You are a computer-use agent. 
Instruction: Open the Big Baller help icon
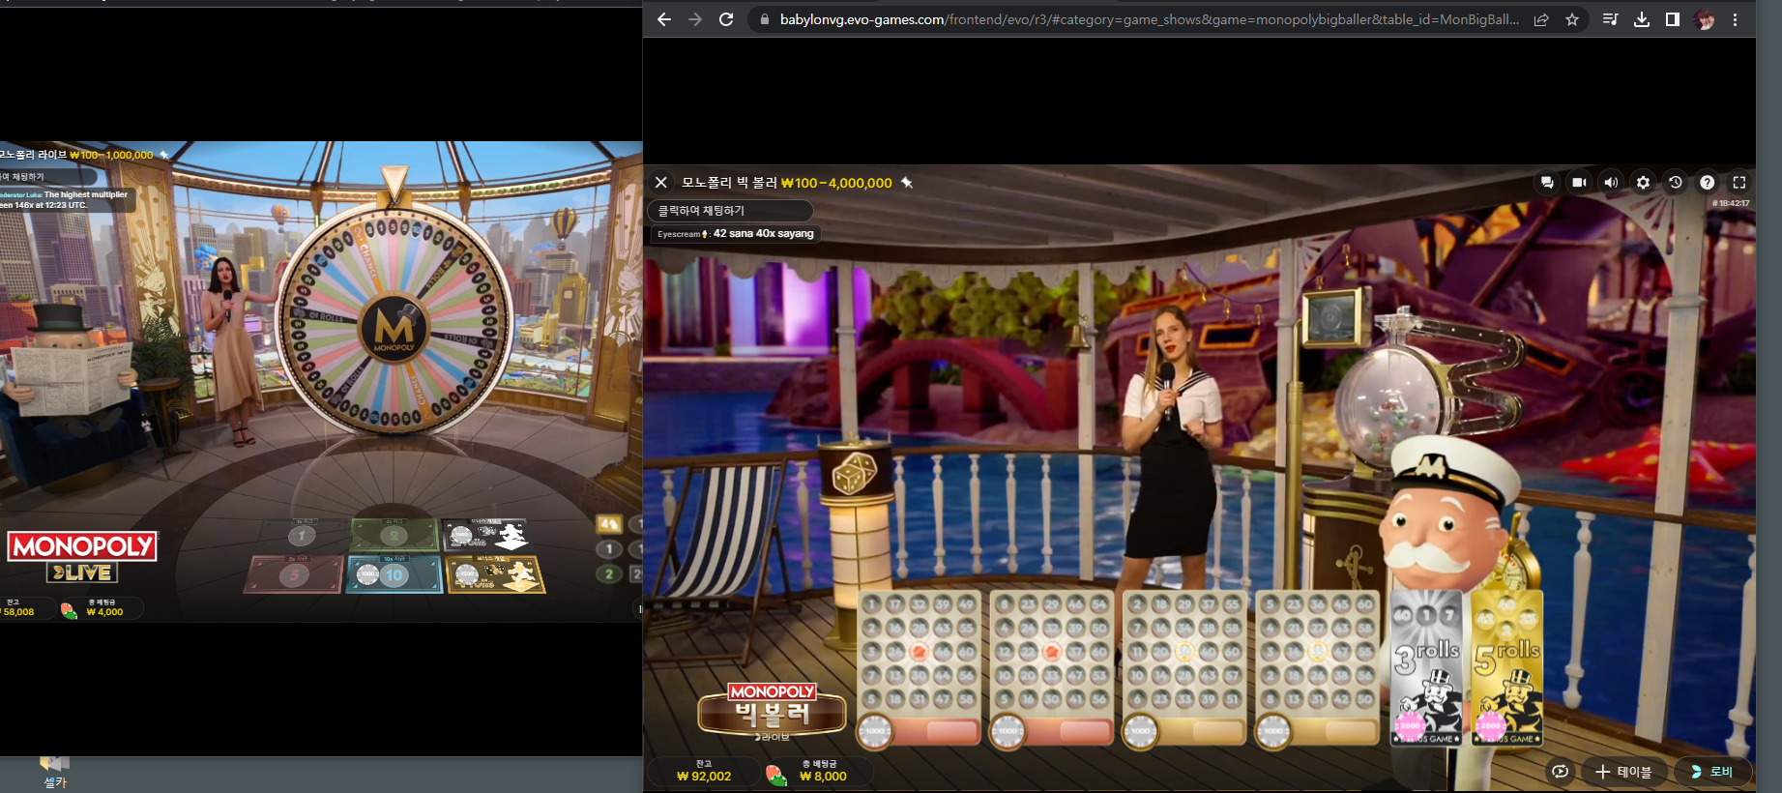click(1708, 182)
